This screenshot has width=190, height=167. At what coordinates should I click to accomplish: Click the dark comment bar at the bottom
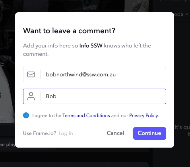(x=74, y=165)
